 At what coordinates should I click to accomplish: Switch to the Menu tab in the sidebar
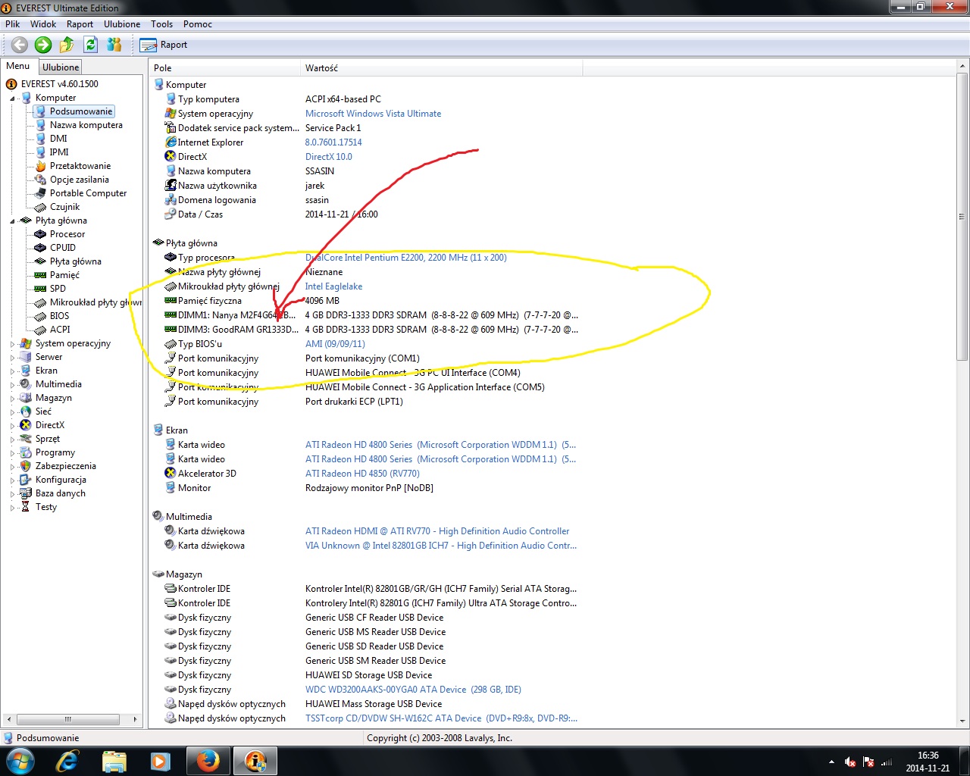pyautogui.click(x=18, y=66)
